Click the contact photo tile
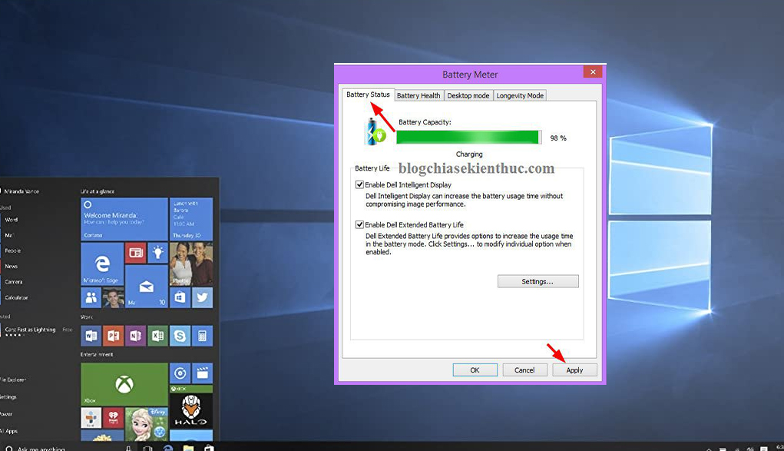This screenshot has height=451, width=784. [x=113, y=298]
